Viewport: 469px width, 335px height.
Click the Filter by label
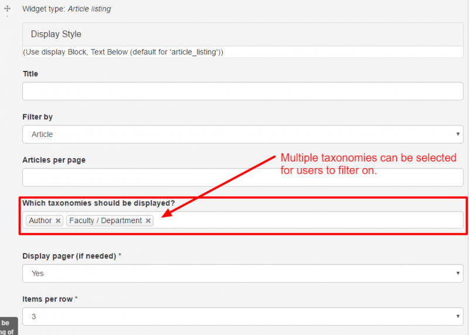(x=38, y=117)
